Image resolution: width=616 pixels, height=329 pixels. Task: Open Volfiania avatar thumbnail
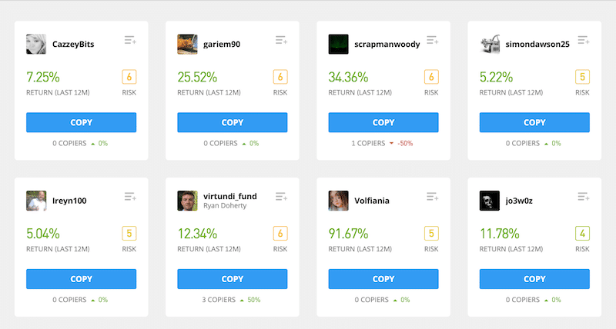(338, 201)
